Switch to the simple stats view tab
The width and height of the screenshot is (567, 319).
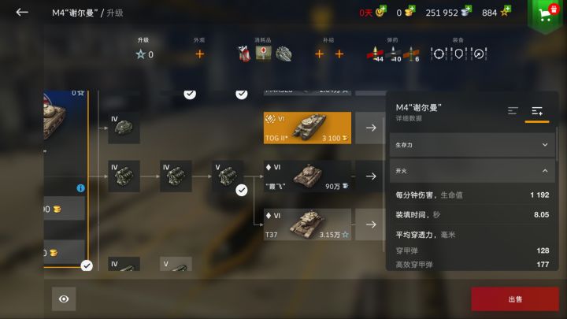(513, 111)
